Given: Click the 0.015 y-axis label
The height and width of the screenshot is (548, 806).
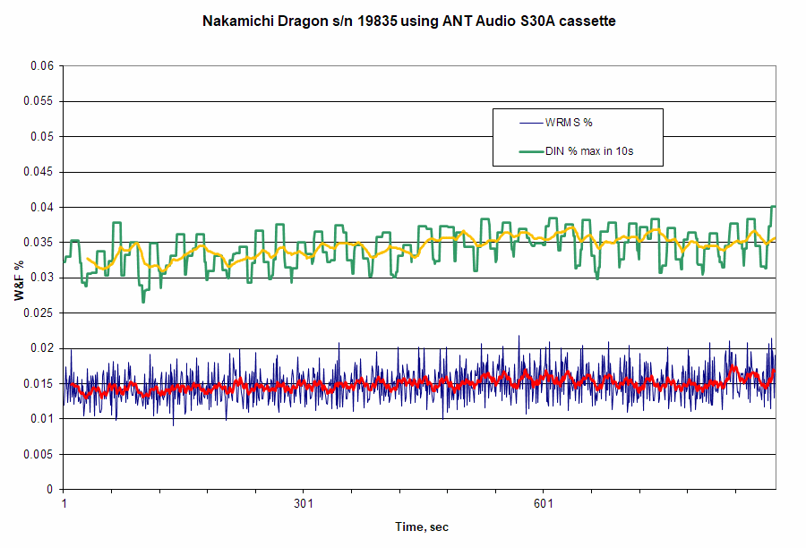Looking at the screenshot, I should click(x=38, y=383).
